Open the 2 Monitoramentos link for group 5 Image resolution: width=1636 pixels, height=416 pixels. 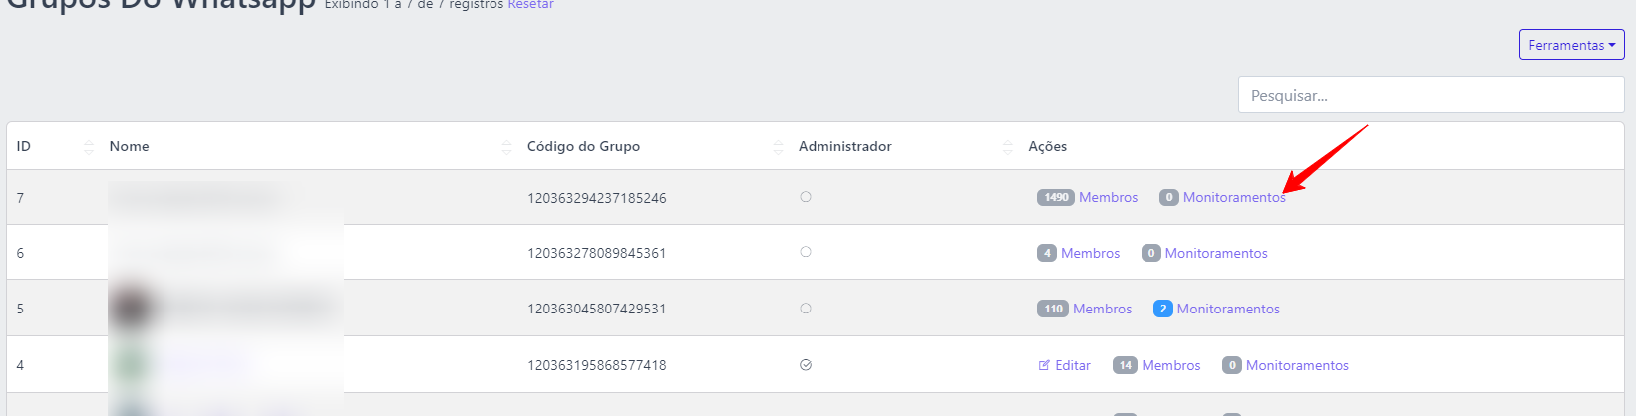point(1216,309)
